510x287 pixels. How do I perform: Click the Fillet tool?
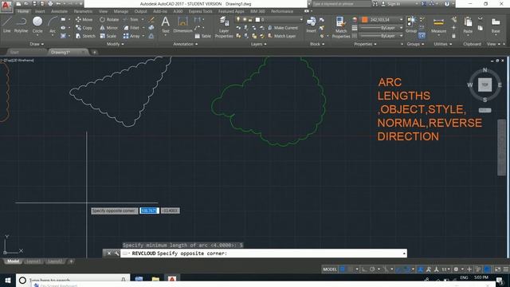click(131, 28)
